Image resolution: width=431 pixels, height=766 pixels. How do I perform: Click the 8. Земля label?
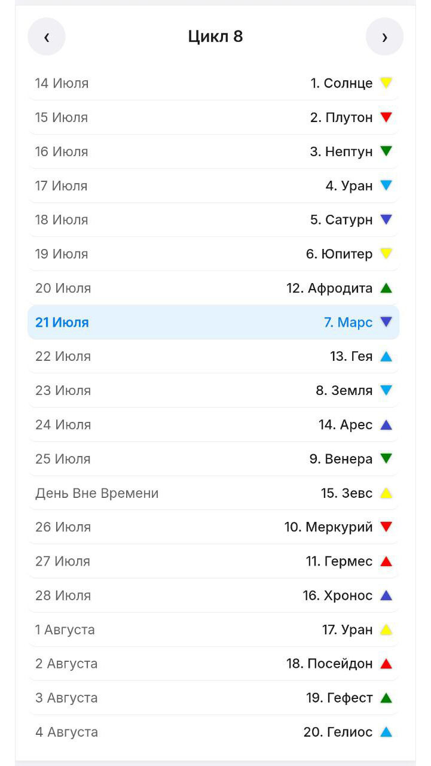pos(344,391)
